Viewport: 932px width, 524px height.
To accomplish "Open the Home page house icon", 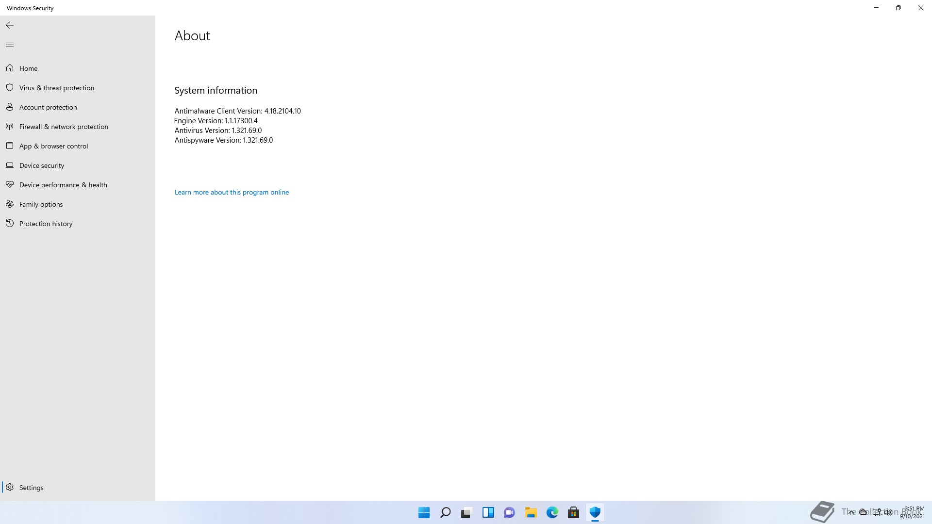I will [x=10, y=68].
